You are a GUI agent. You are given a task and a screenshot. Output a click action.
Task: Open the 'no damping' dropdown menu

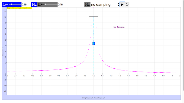click(x=105, y=5)
